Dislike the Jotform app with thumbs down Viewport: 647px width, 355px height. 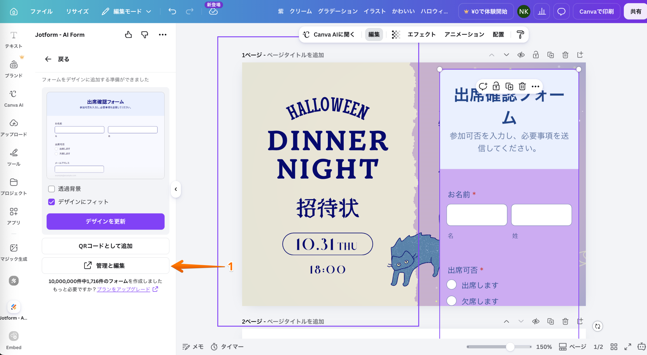145,35
